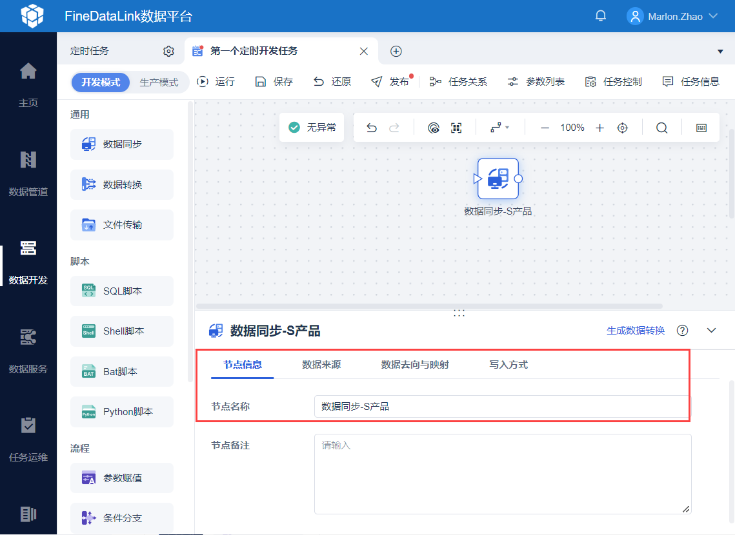The height and width of the screenshot is (535, 735).
Task: Click the eye preview canvas icon
Action: click(434, 128)
